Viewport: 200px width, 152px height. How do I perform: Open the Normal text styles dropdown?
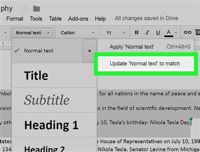pos(32,33)
